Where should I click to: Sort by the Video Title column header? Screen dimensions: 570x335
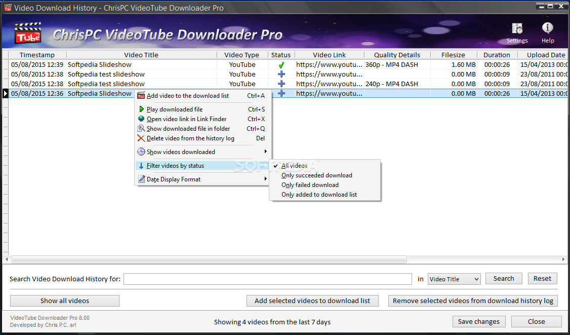pyautogui.click(x=141, y=55)
